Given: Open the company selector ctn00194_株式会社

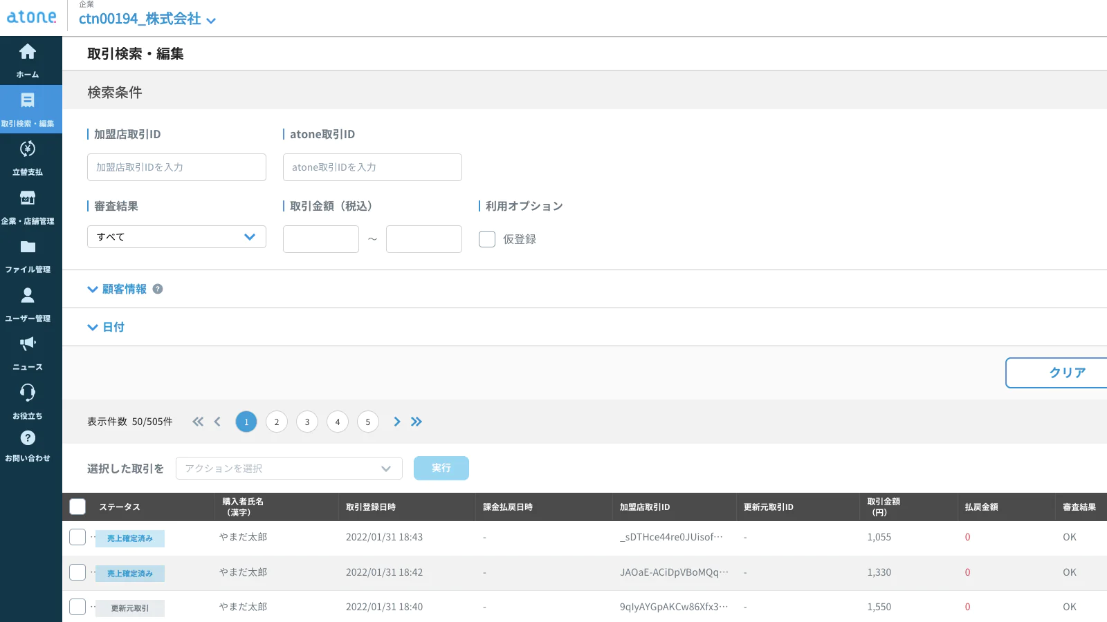Looking at the screenshot, I should (x=147, y=19).
